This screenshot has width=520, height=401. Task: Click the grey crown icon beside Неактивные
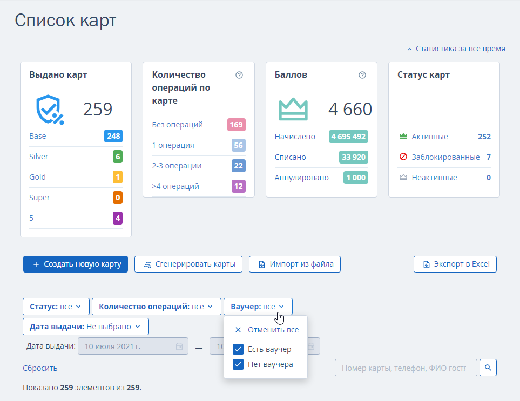coord(403,178)
